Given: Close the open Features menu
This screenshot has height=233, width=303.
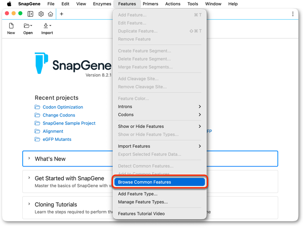Looking at the screenshot, I should click(127, 4).
